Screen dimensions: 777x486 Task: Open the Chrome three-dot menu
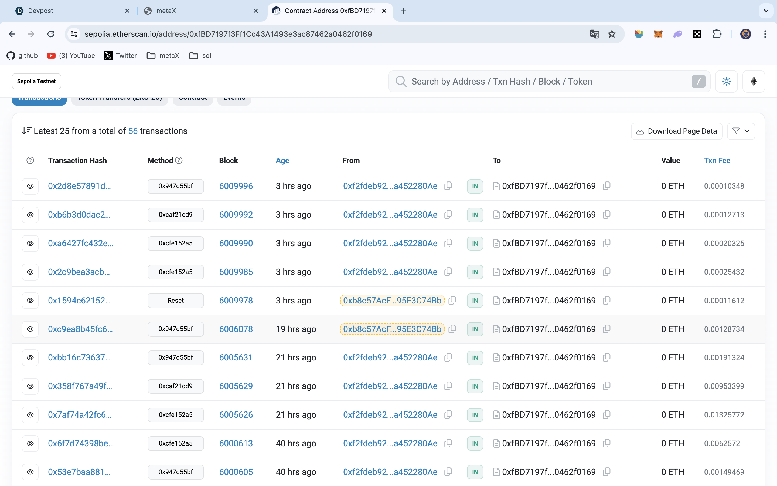coord(765,34)
